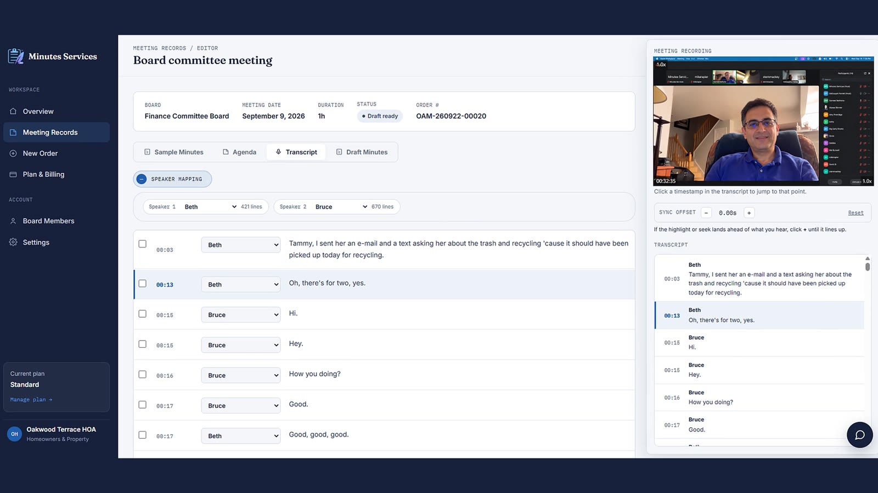Open speaker dropdown on the 00:03 row

tap(241, 245)
